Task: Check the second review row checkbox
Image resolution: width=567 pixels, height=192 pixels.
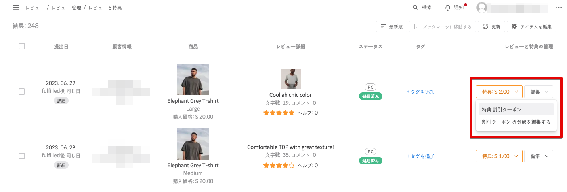Action: pyautogui.click(x=22, y=156)
